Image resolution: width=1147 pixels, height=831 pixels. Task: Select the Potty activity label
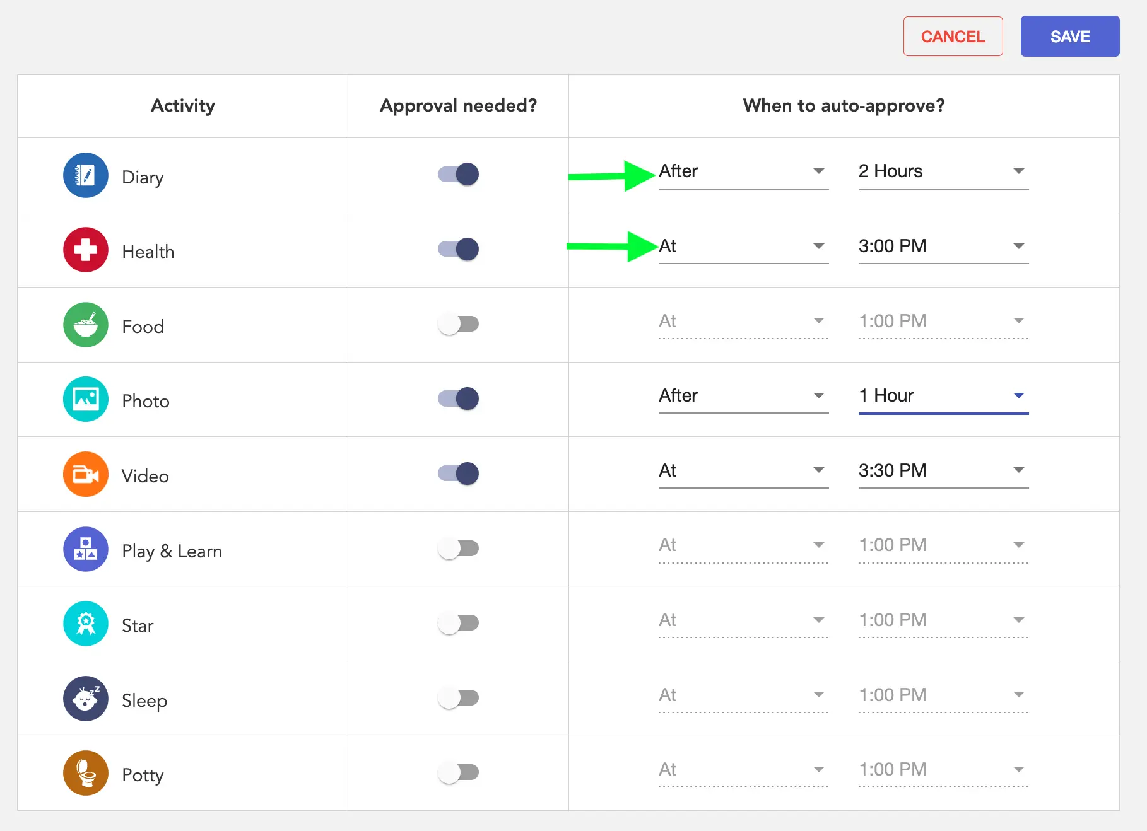(143, 775)
